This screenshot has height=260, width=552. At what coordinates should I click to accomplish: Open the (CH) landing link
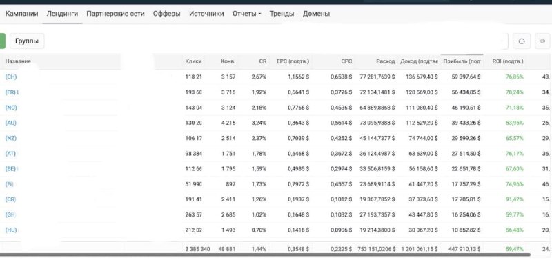pyautogui.click(x=11, y=77)
